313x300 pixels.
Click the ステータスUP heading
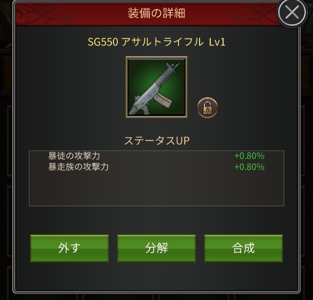pyautogui.click(x=157, y=141)
